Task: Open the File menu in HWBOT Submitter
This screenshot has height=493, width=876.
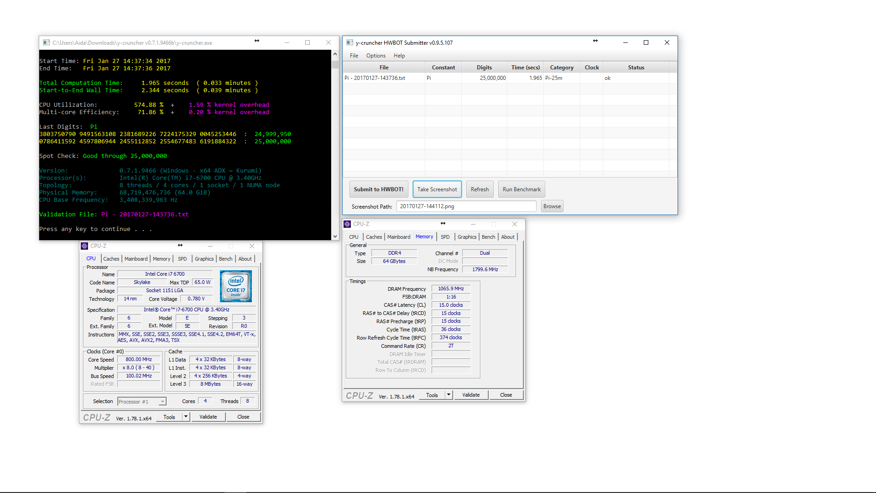Action: 354,56
